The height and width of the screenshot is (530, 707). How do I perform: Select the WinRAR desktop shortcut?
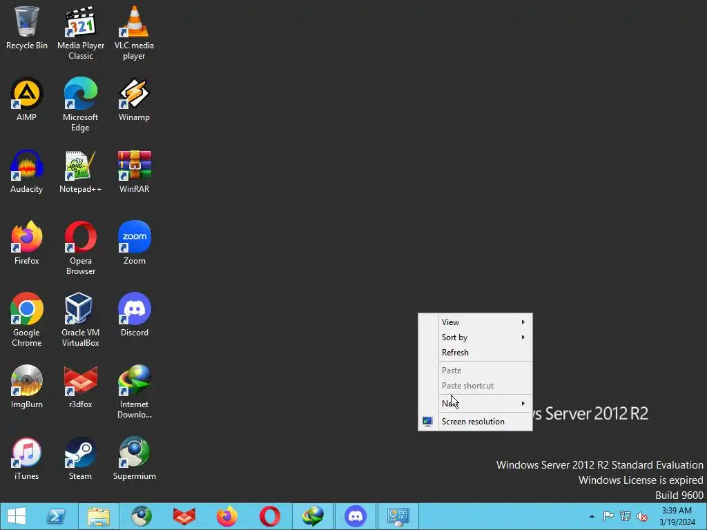click(134, 172)
